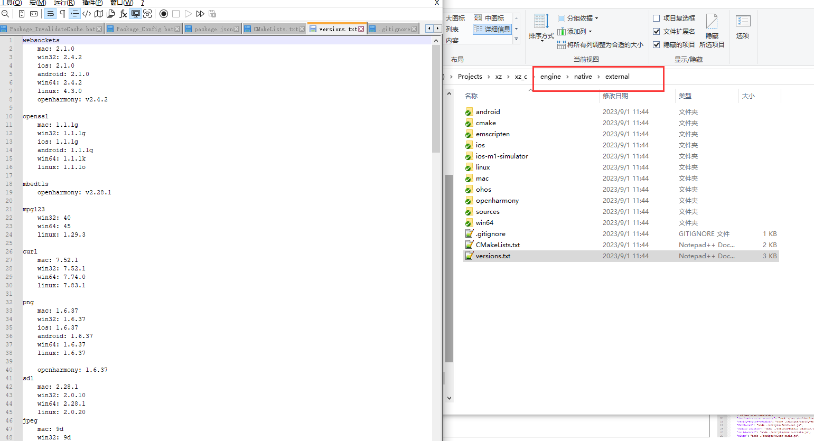This screenshot has width=814, height=441.
Task: Toggle show all characters pilcrow icon
Action: click(62, 14)
